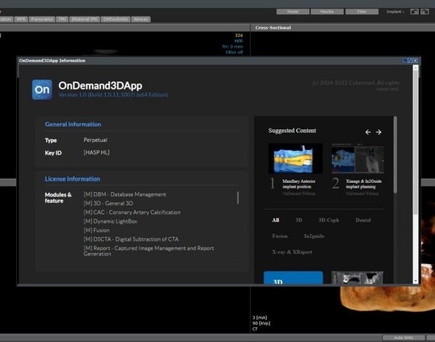Click the Model button
435x342 pixels.
tap(293, 12)
